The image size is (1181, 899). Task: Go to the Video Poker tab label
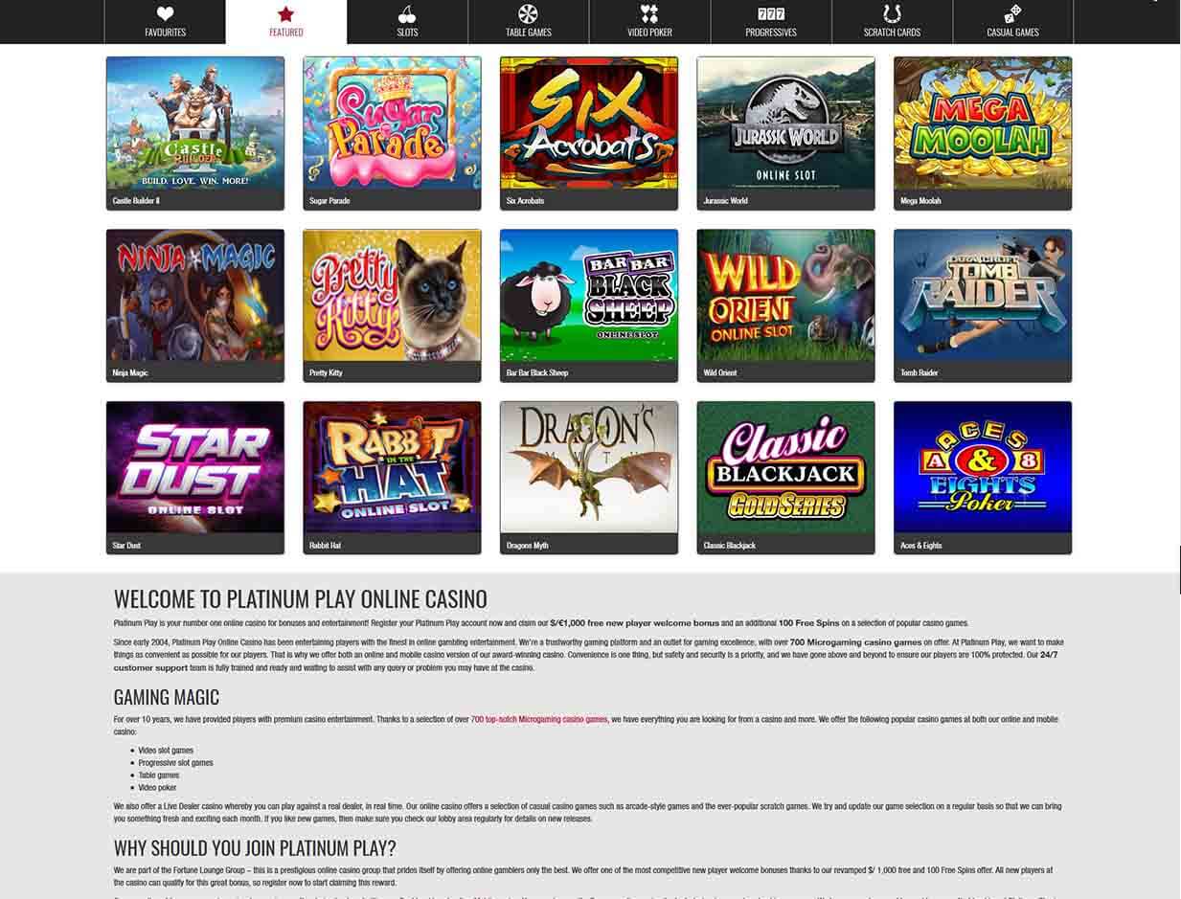tap(649, 33)
